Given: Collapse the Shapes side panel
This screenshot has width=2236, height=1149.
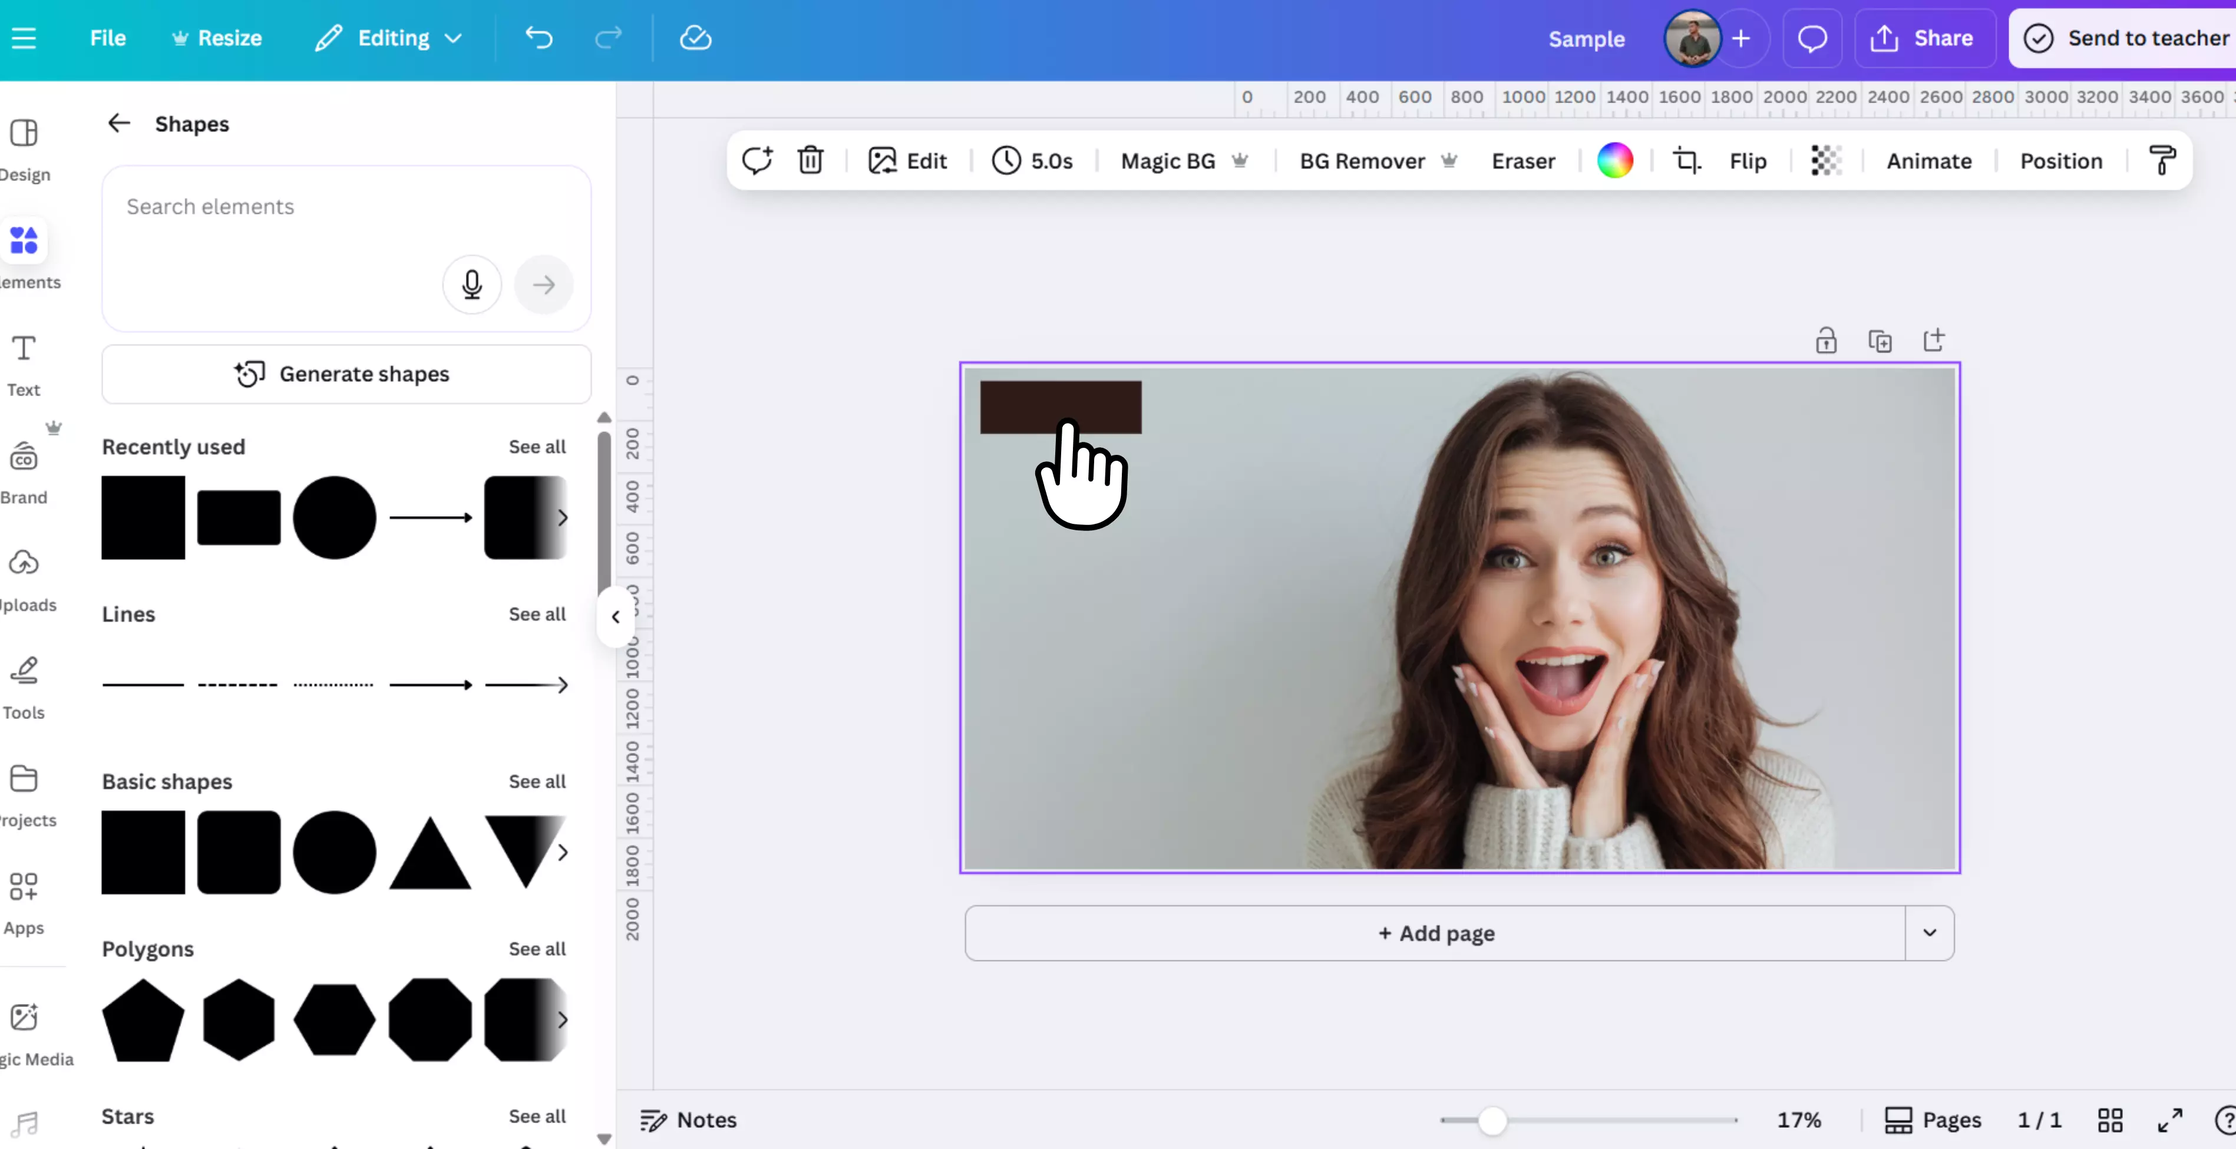Looking at the screenshot, I should 616,617.
